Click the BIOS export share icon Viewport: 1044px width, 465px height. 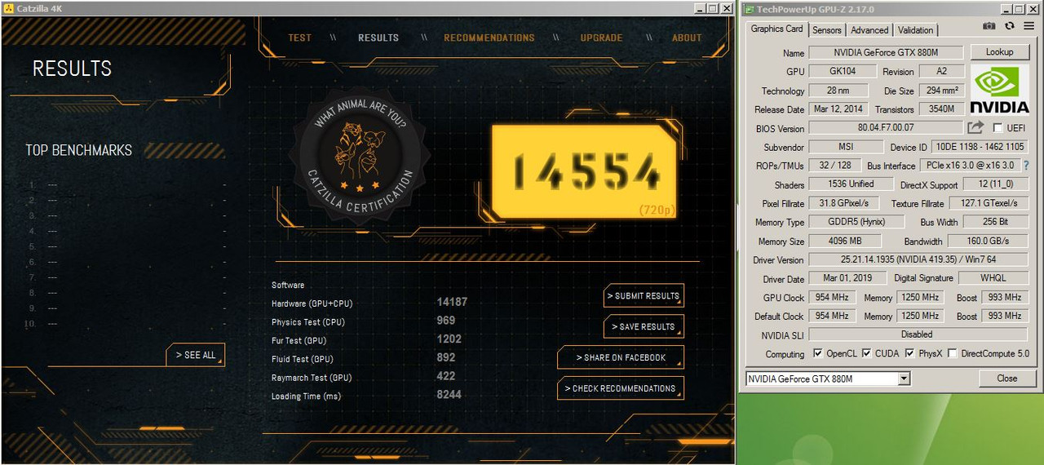point(975,127)
